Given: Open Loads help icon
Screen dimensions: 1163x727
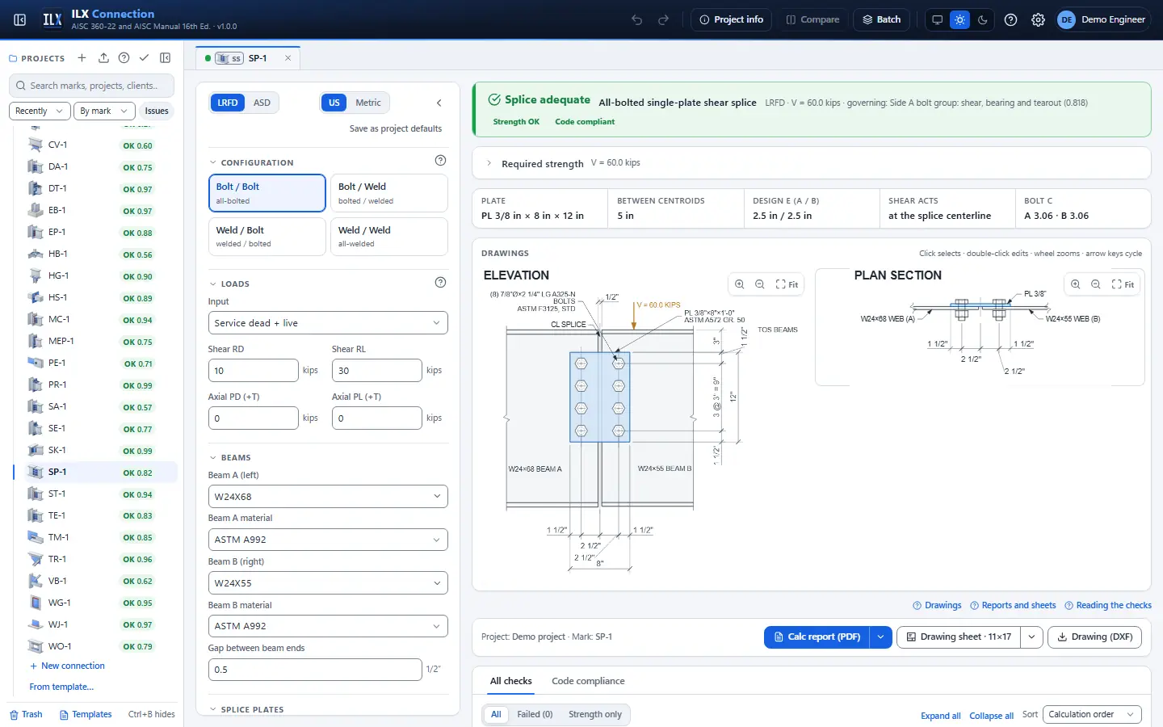Looking at the screenshot, I should pyautogui.click(x=440, y=282).
